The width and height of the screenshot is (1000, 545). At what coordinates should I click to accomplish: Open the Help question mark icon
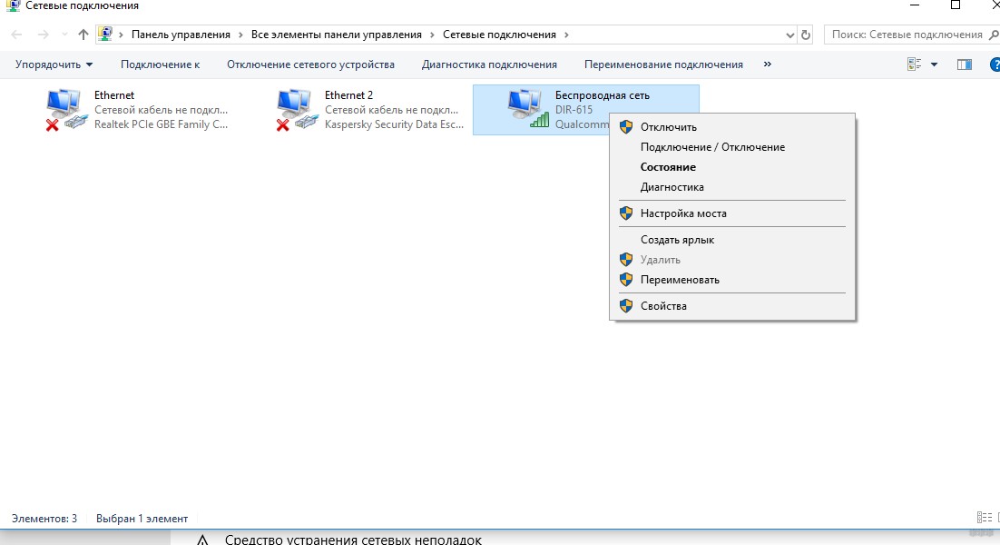(995, 64)
